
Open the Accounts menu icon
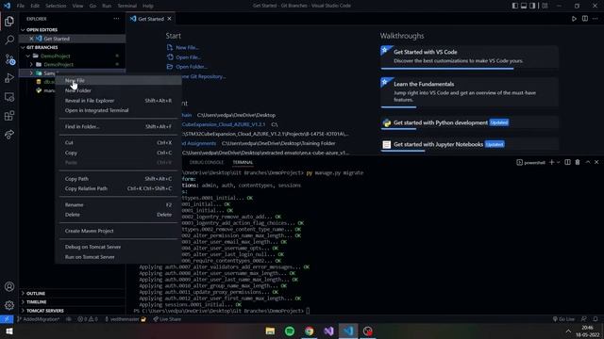click(x=9, y=286)
